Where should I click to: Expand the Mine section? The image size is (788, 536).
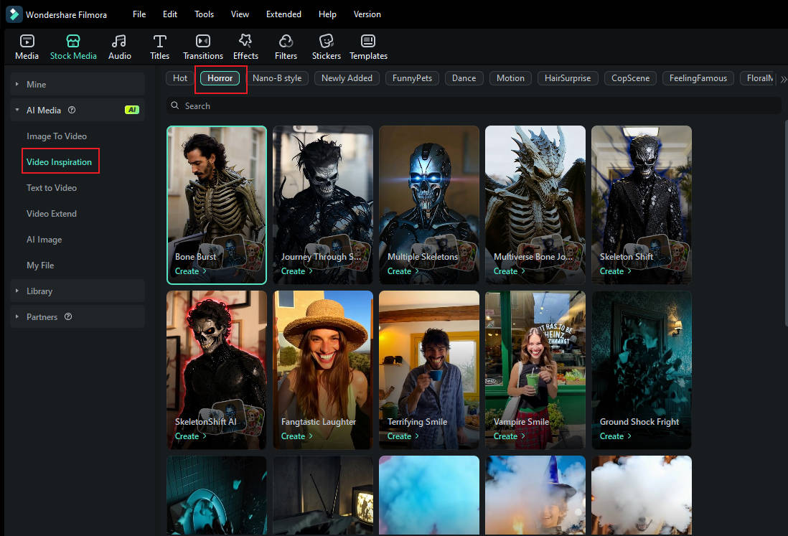pyautogui.click(x=34, y=84)
